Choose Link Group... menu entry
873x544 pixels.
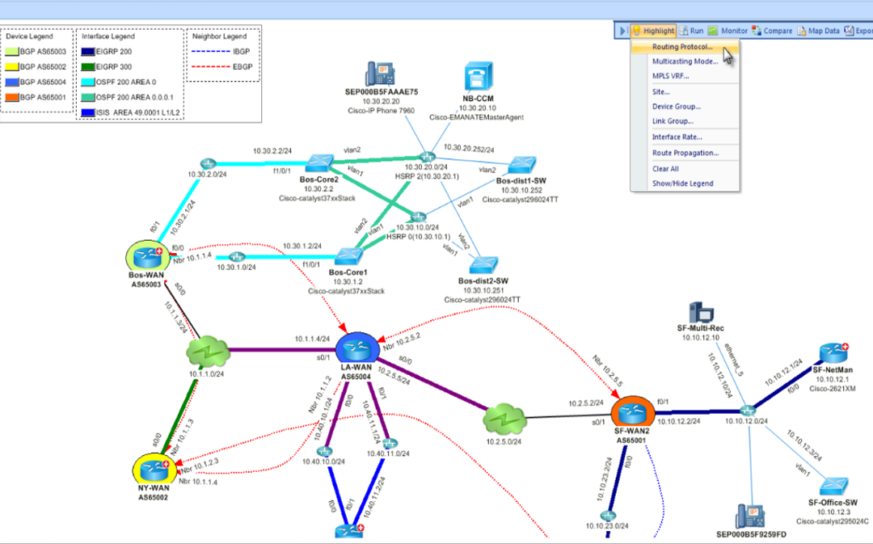click(x=685, y=120)
